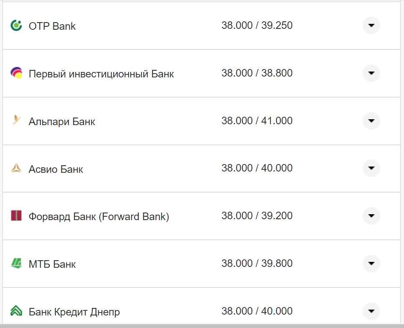Expand Форвард Банк rate details

tap(371, 216)
